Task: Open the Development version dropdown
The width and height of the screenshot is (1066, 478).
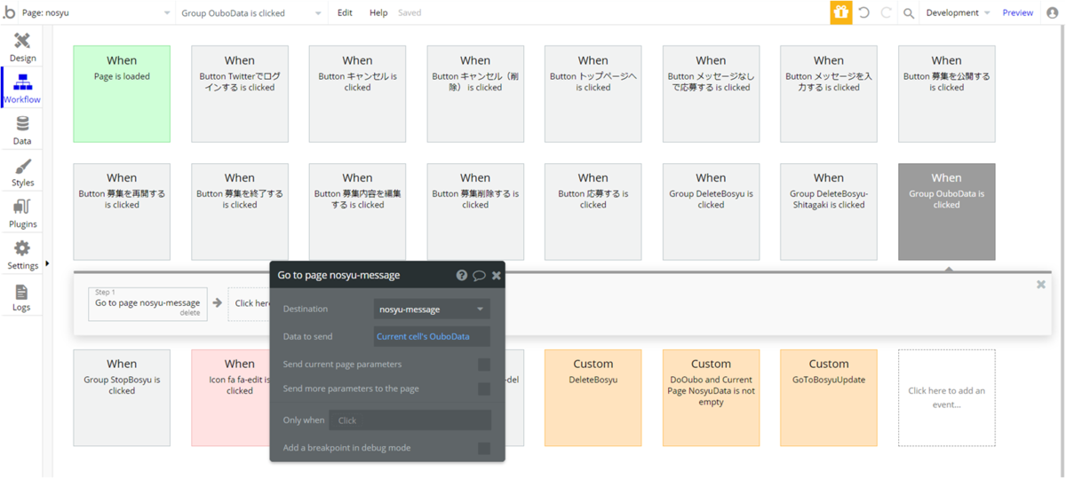Action: tap(958, 13)
